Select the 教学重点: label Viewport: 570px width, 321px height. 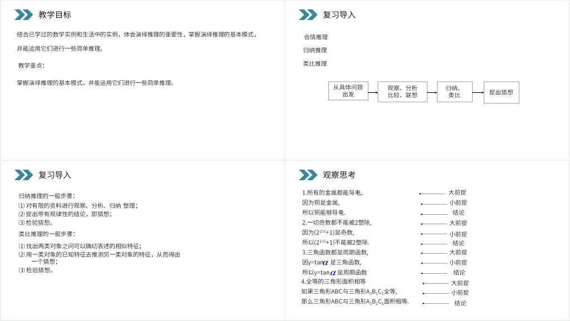[x=31, y=66]
